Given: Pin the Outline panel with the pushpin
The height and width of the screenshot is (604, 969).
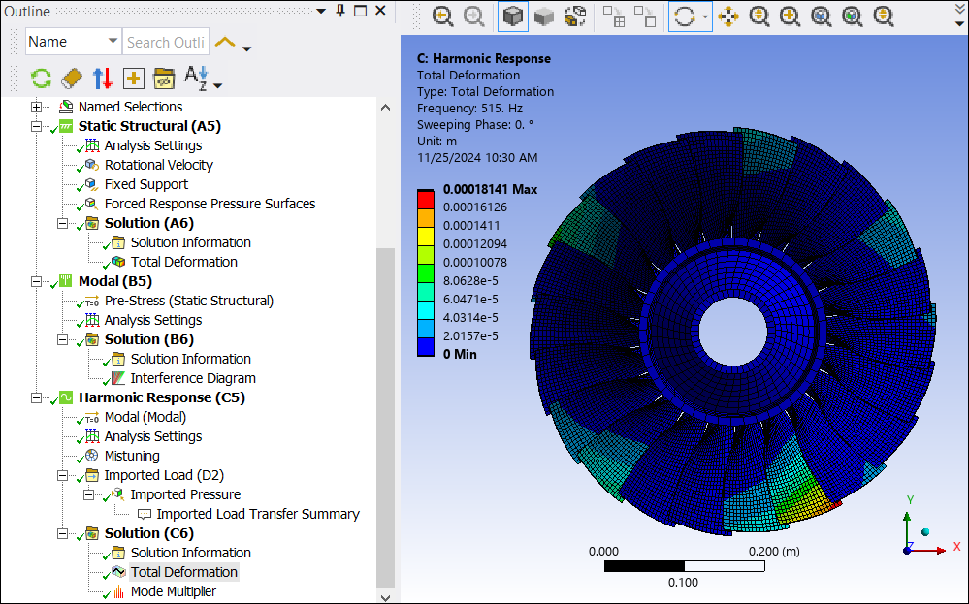Looking at the screenshot, I should (339, 11).
